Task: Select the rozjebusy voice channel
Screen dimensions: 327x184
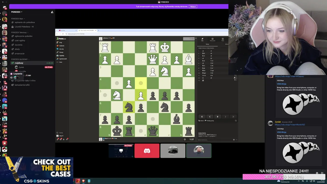Action: coord(32,63)
